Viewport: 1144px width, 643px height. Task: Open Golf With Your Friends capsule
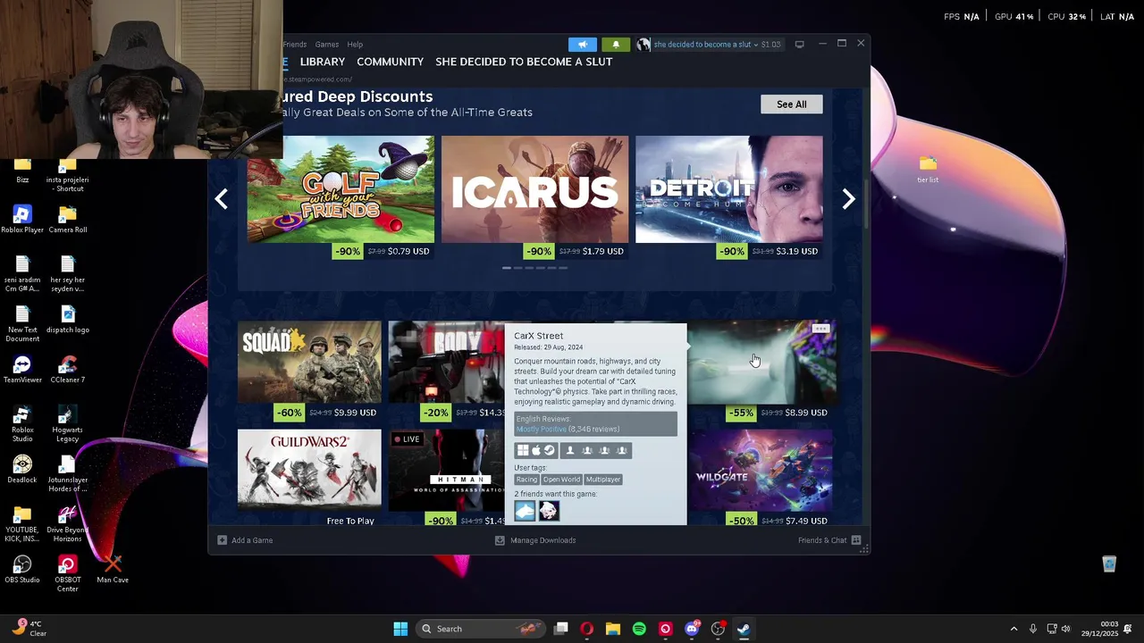coord(341,189)
